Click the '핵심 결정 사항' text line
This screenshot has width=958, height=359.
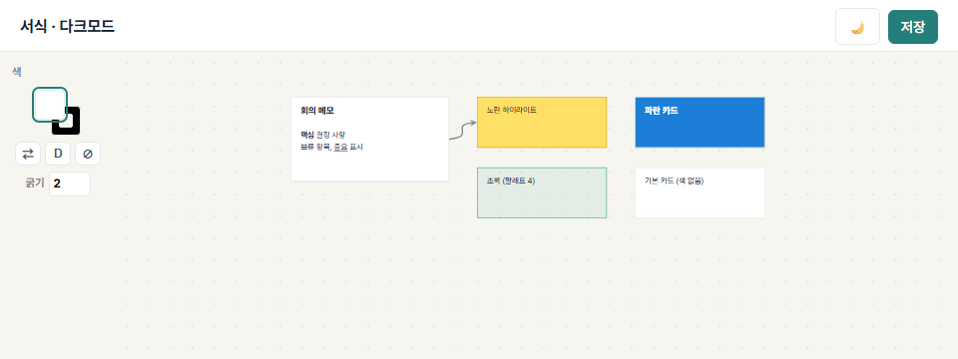(322, 135)
